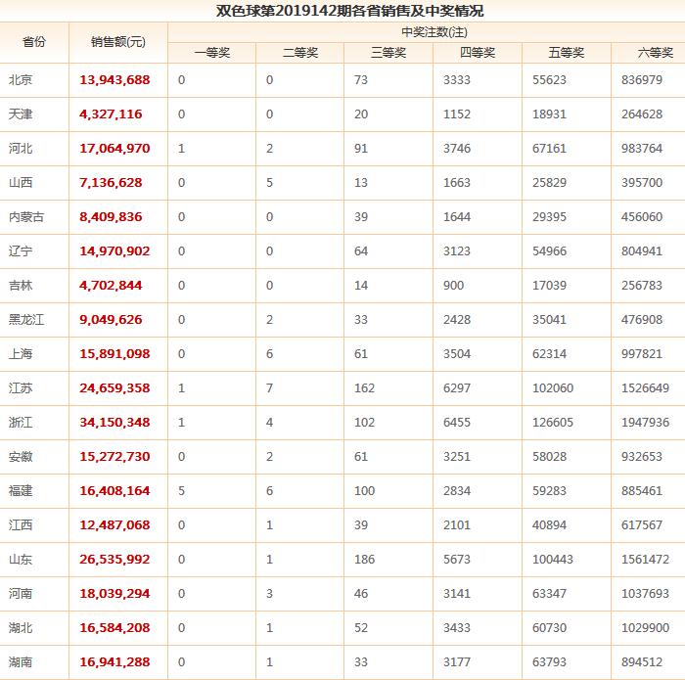This screenshot has height=680, width=685.
Task: Click the table title 双色球第2019142期各省销售及中奖情况
Action: [x=350, y=11]
